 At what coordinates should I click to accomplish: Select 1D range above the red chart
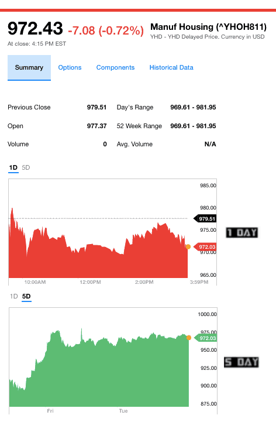[x=13, y=167]
